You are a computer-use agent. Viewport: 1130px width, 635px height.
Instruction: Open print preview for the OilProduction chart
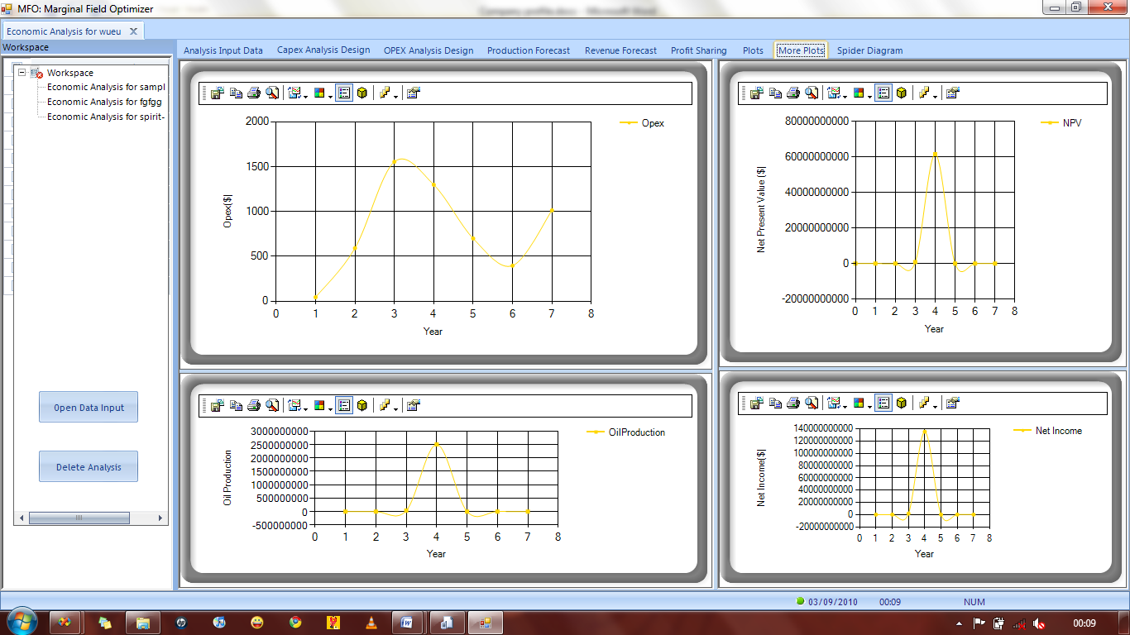tap(272, 405)
